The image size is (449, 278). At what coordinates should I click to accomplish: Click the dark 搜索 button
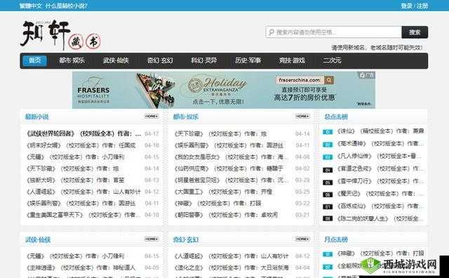point(415,32)
